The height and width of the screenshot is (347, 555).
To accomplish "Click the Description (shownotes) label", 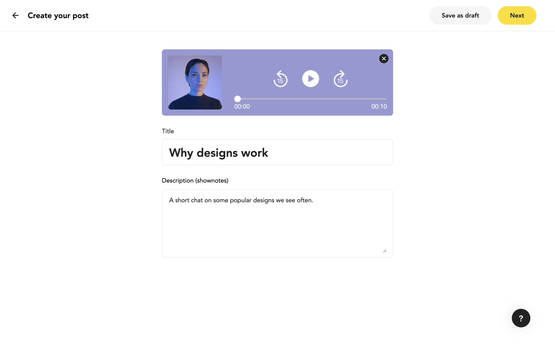I will [195, 180].
